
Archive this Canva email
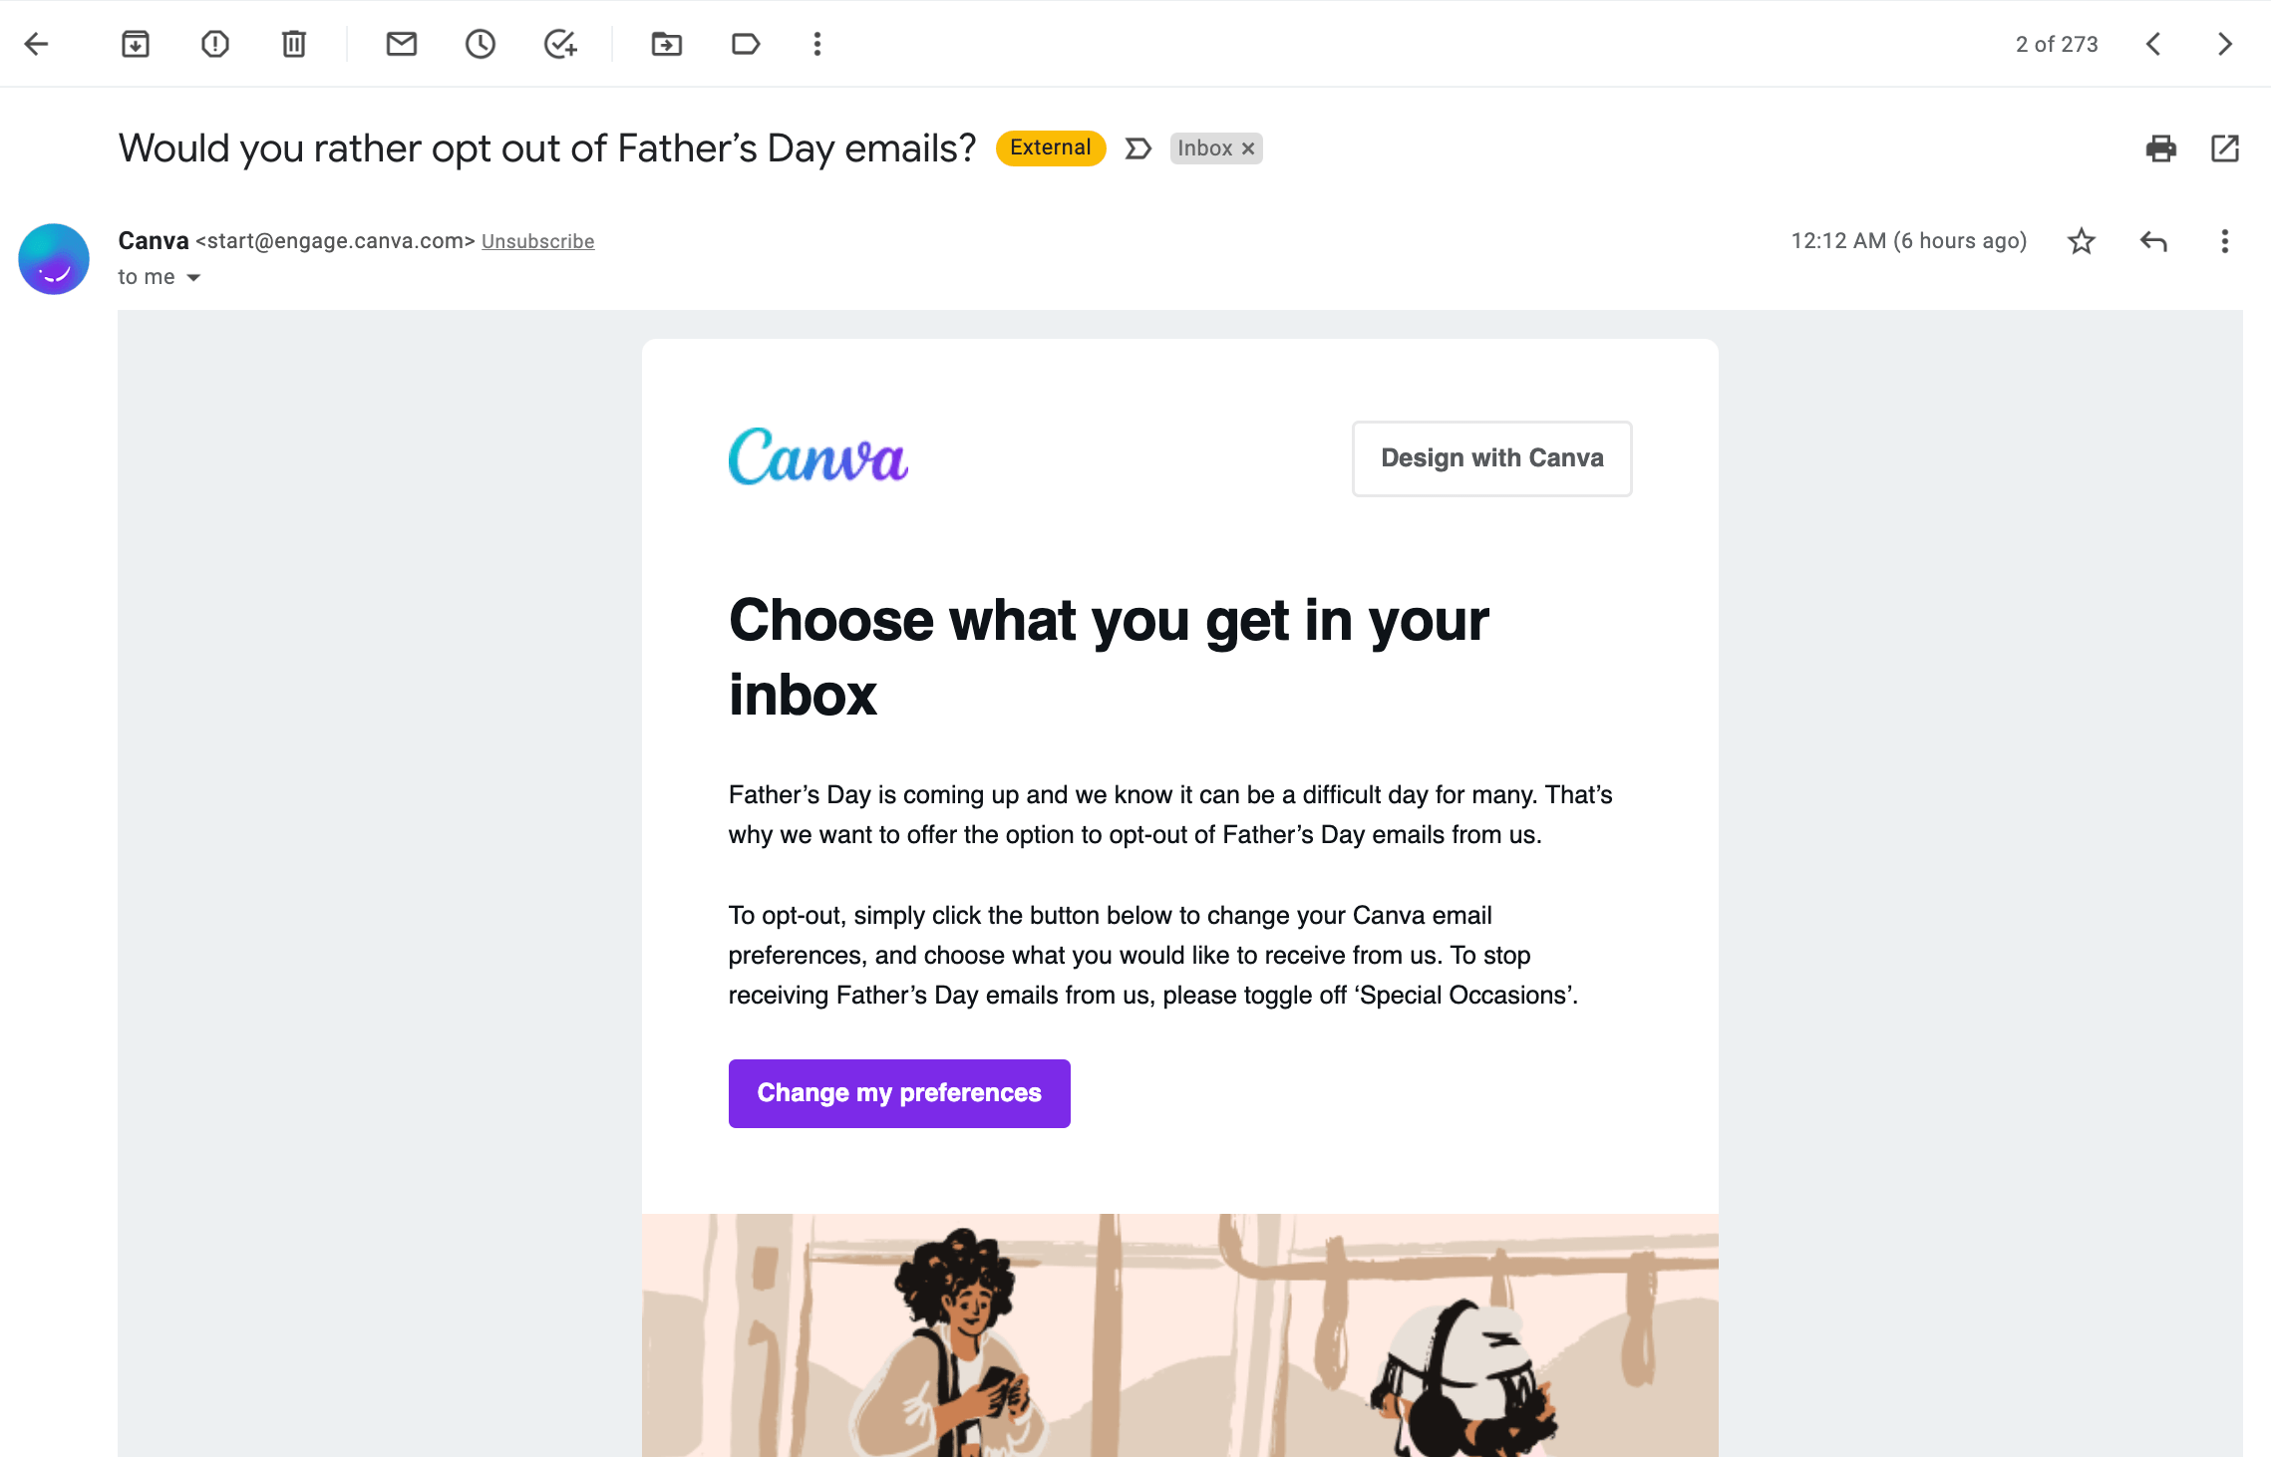coord(136,44)
